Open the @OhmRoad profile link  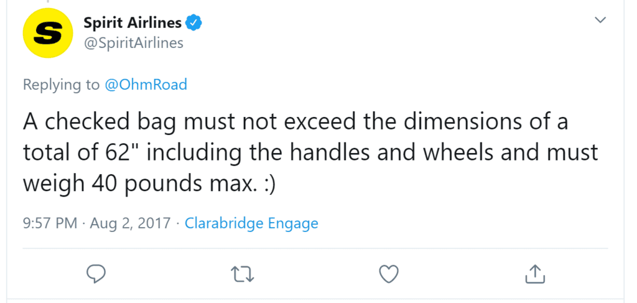tap(146, 85)
